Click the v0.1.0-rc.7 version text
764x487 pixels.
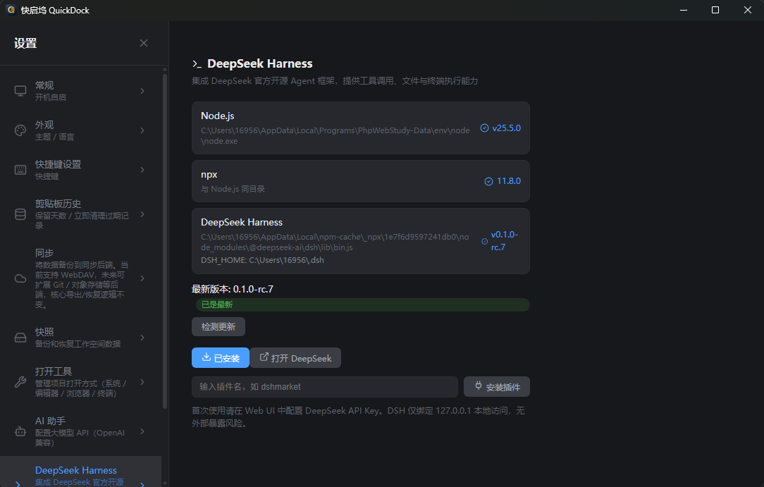click(x=505, y=241)
